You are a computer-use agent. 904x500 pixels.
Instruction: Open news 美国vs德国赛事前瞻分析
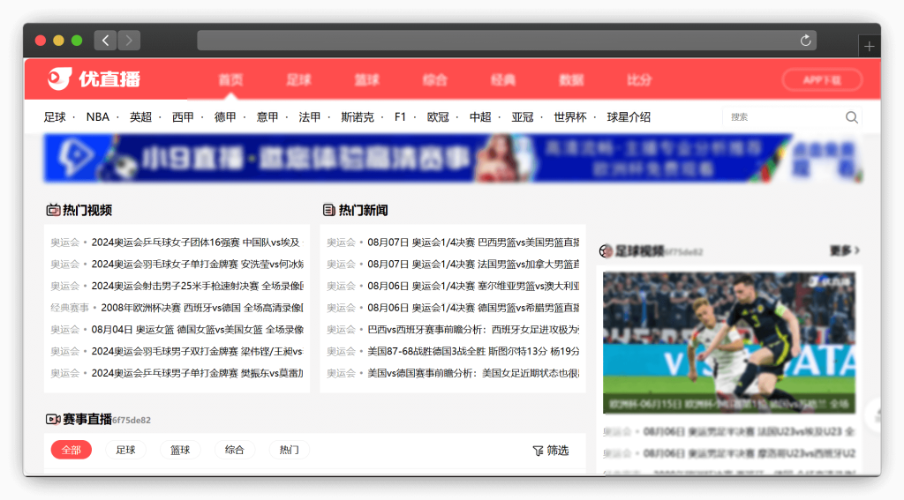(x=473, y=373)
